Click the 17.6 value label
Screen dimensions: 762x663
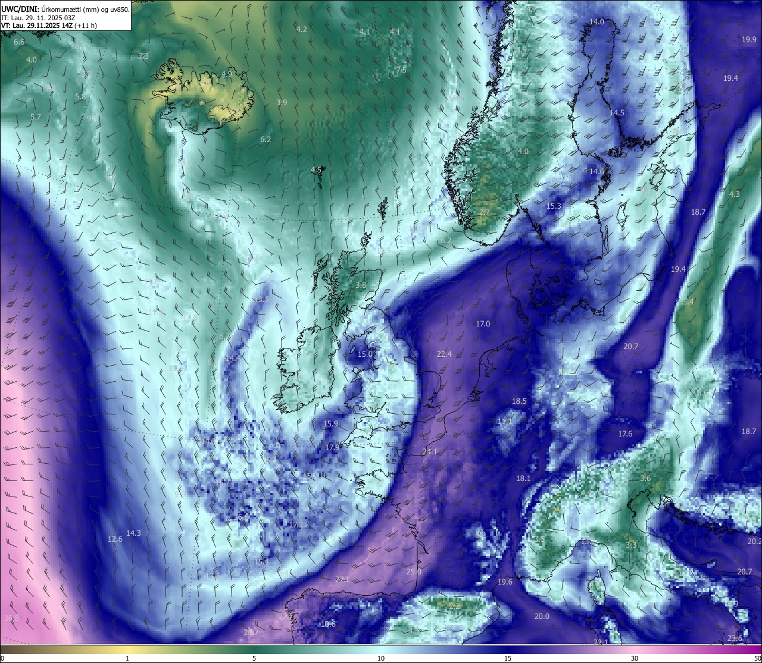coord(625,433)
